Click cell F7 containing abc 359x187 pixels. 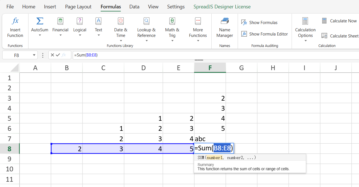point(210,139)
